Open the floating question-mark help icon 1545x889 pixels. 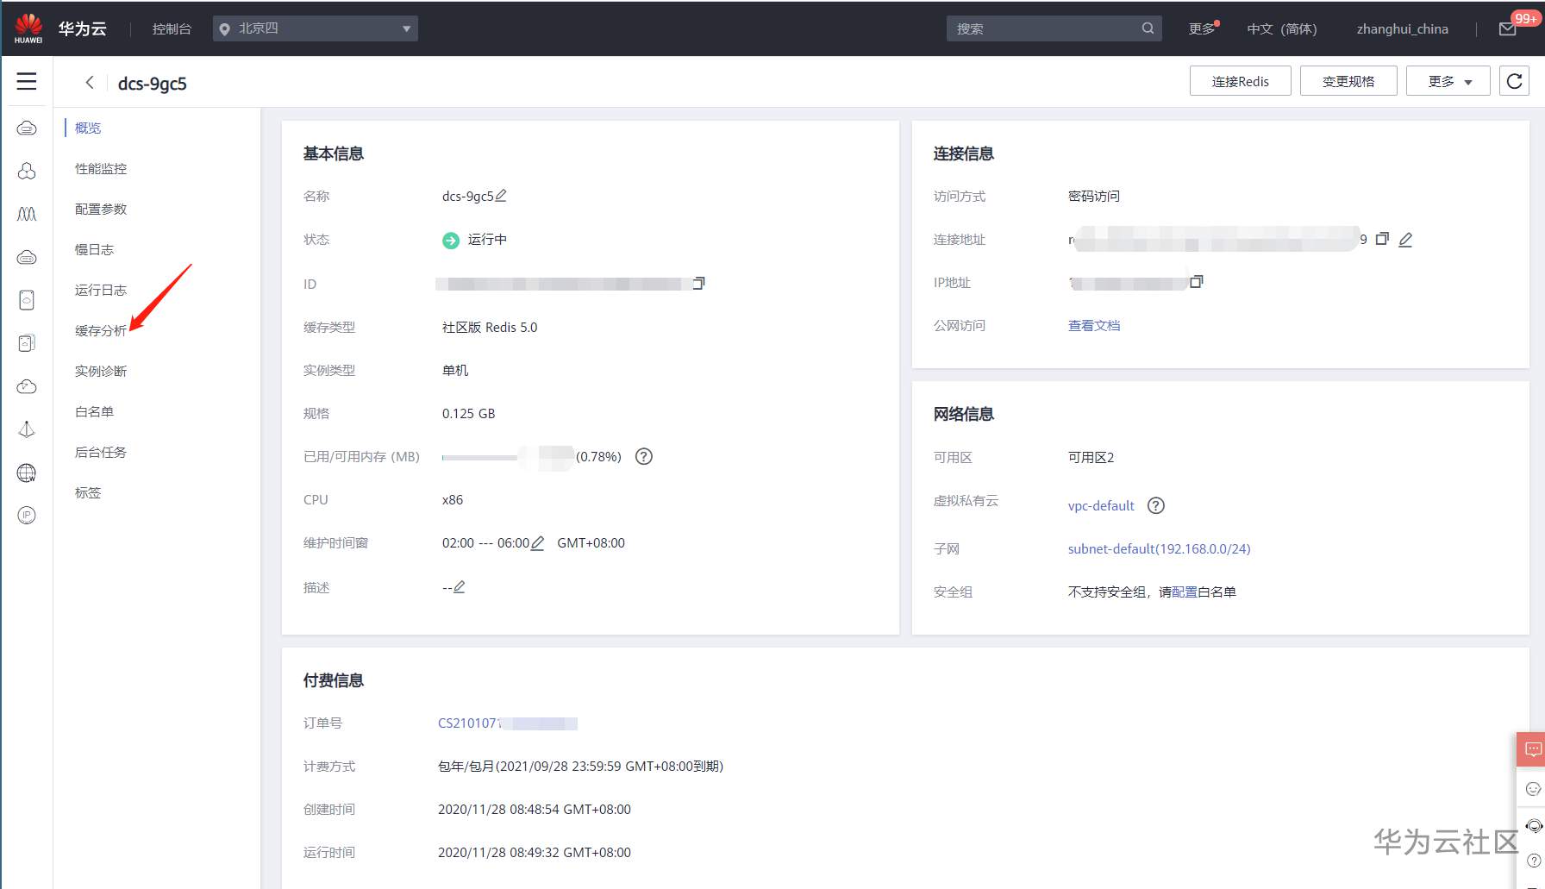(x=1534, y=861)
